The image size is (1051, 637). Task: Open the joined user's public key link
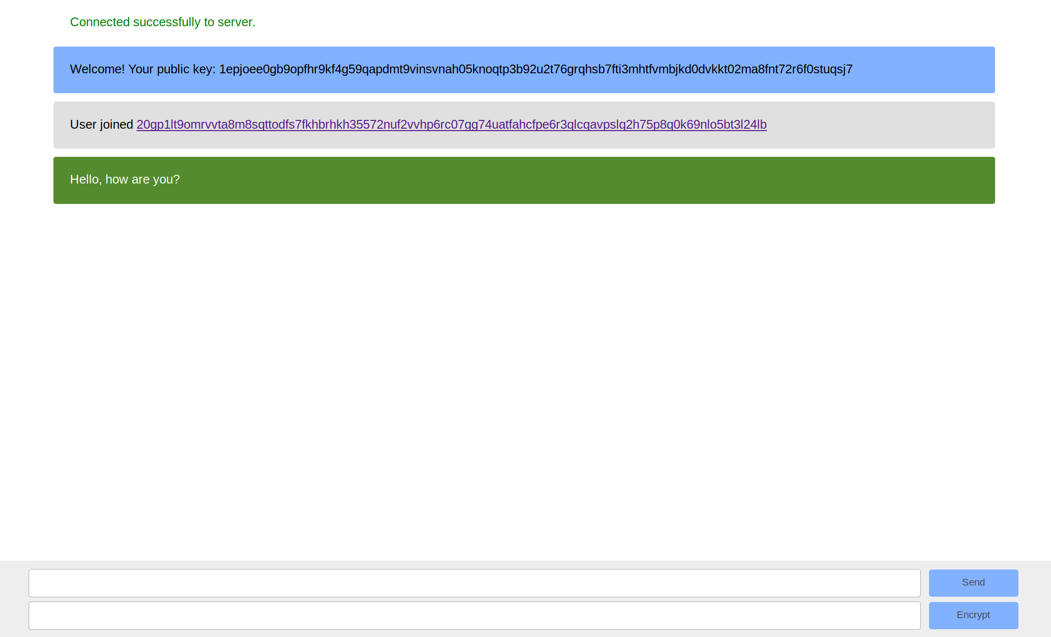(x=451, y=125)
